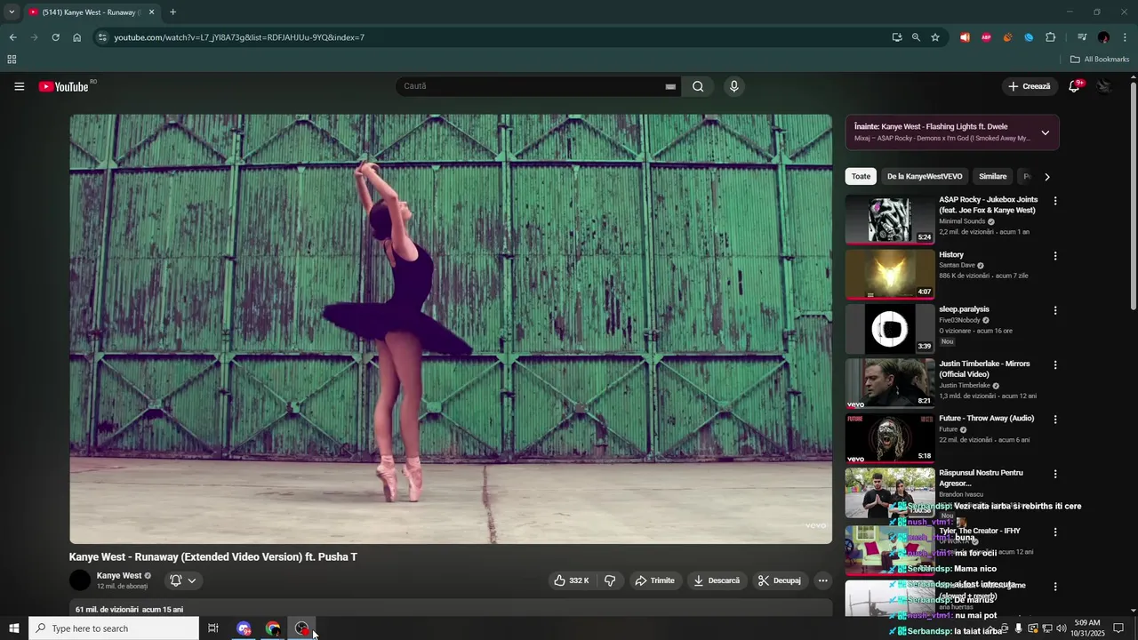This screenshot has width=1138, height=640.
Task: Click Kanye West channel avatar
Action: point(80,580)
